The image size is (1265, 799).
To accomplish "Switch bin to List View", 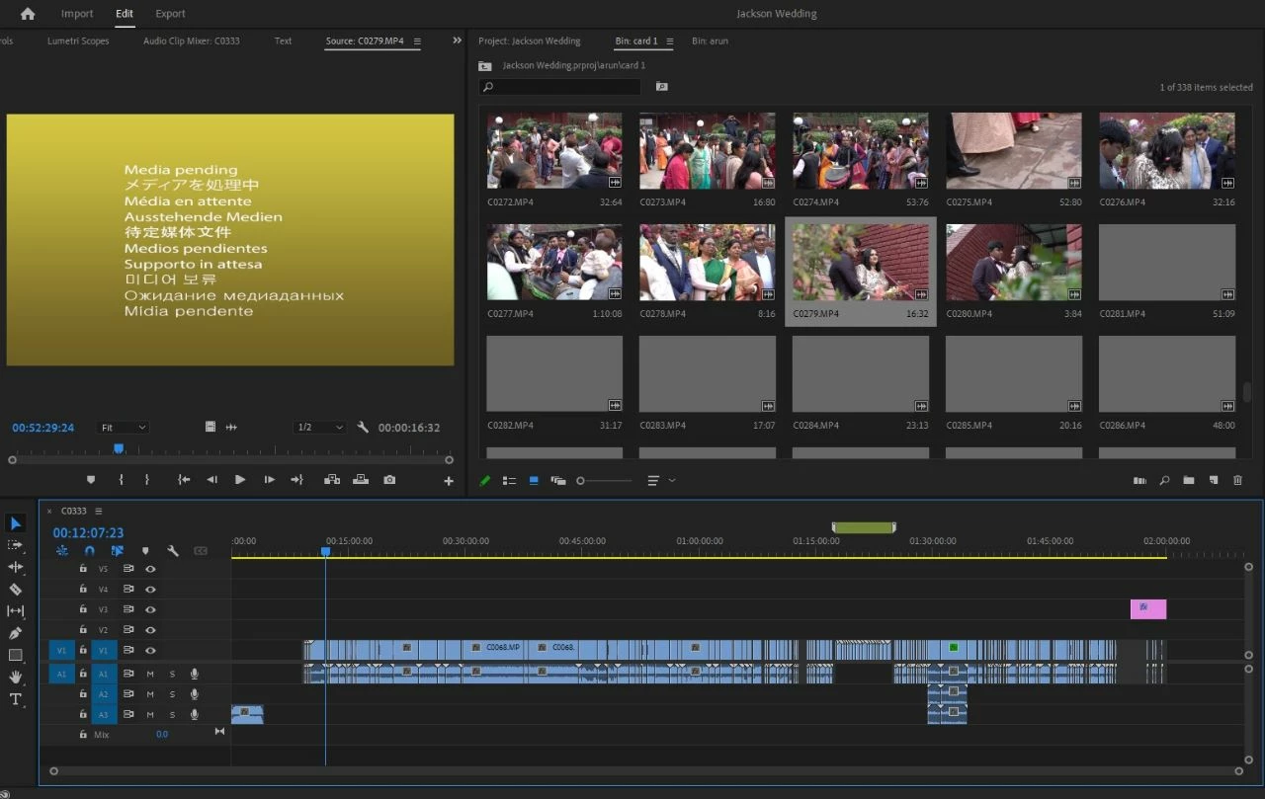I will pos(509,481).
